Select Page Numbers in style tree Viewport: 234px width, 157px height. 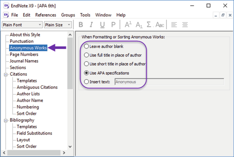[x=24, y=55]
